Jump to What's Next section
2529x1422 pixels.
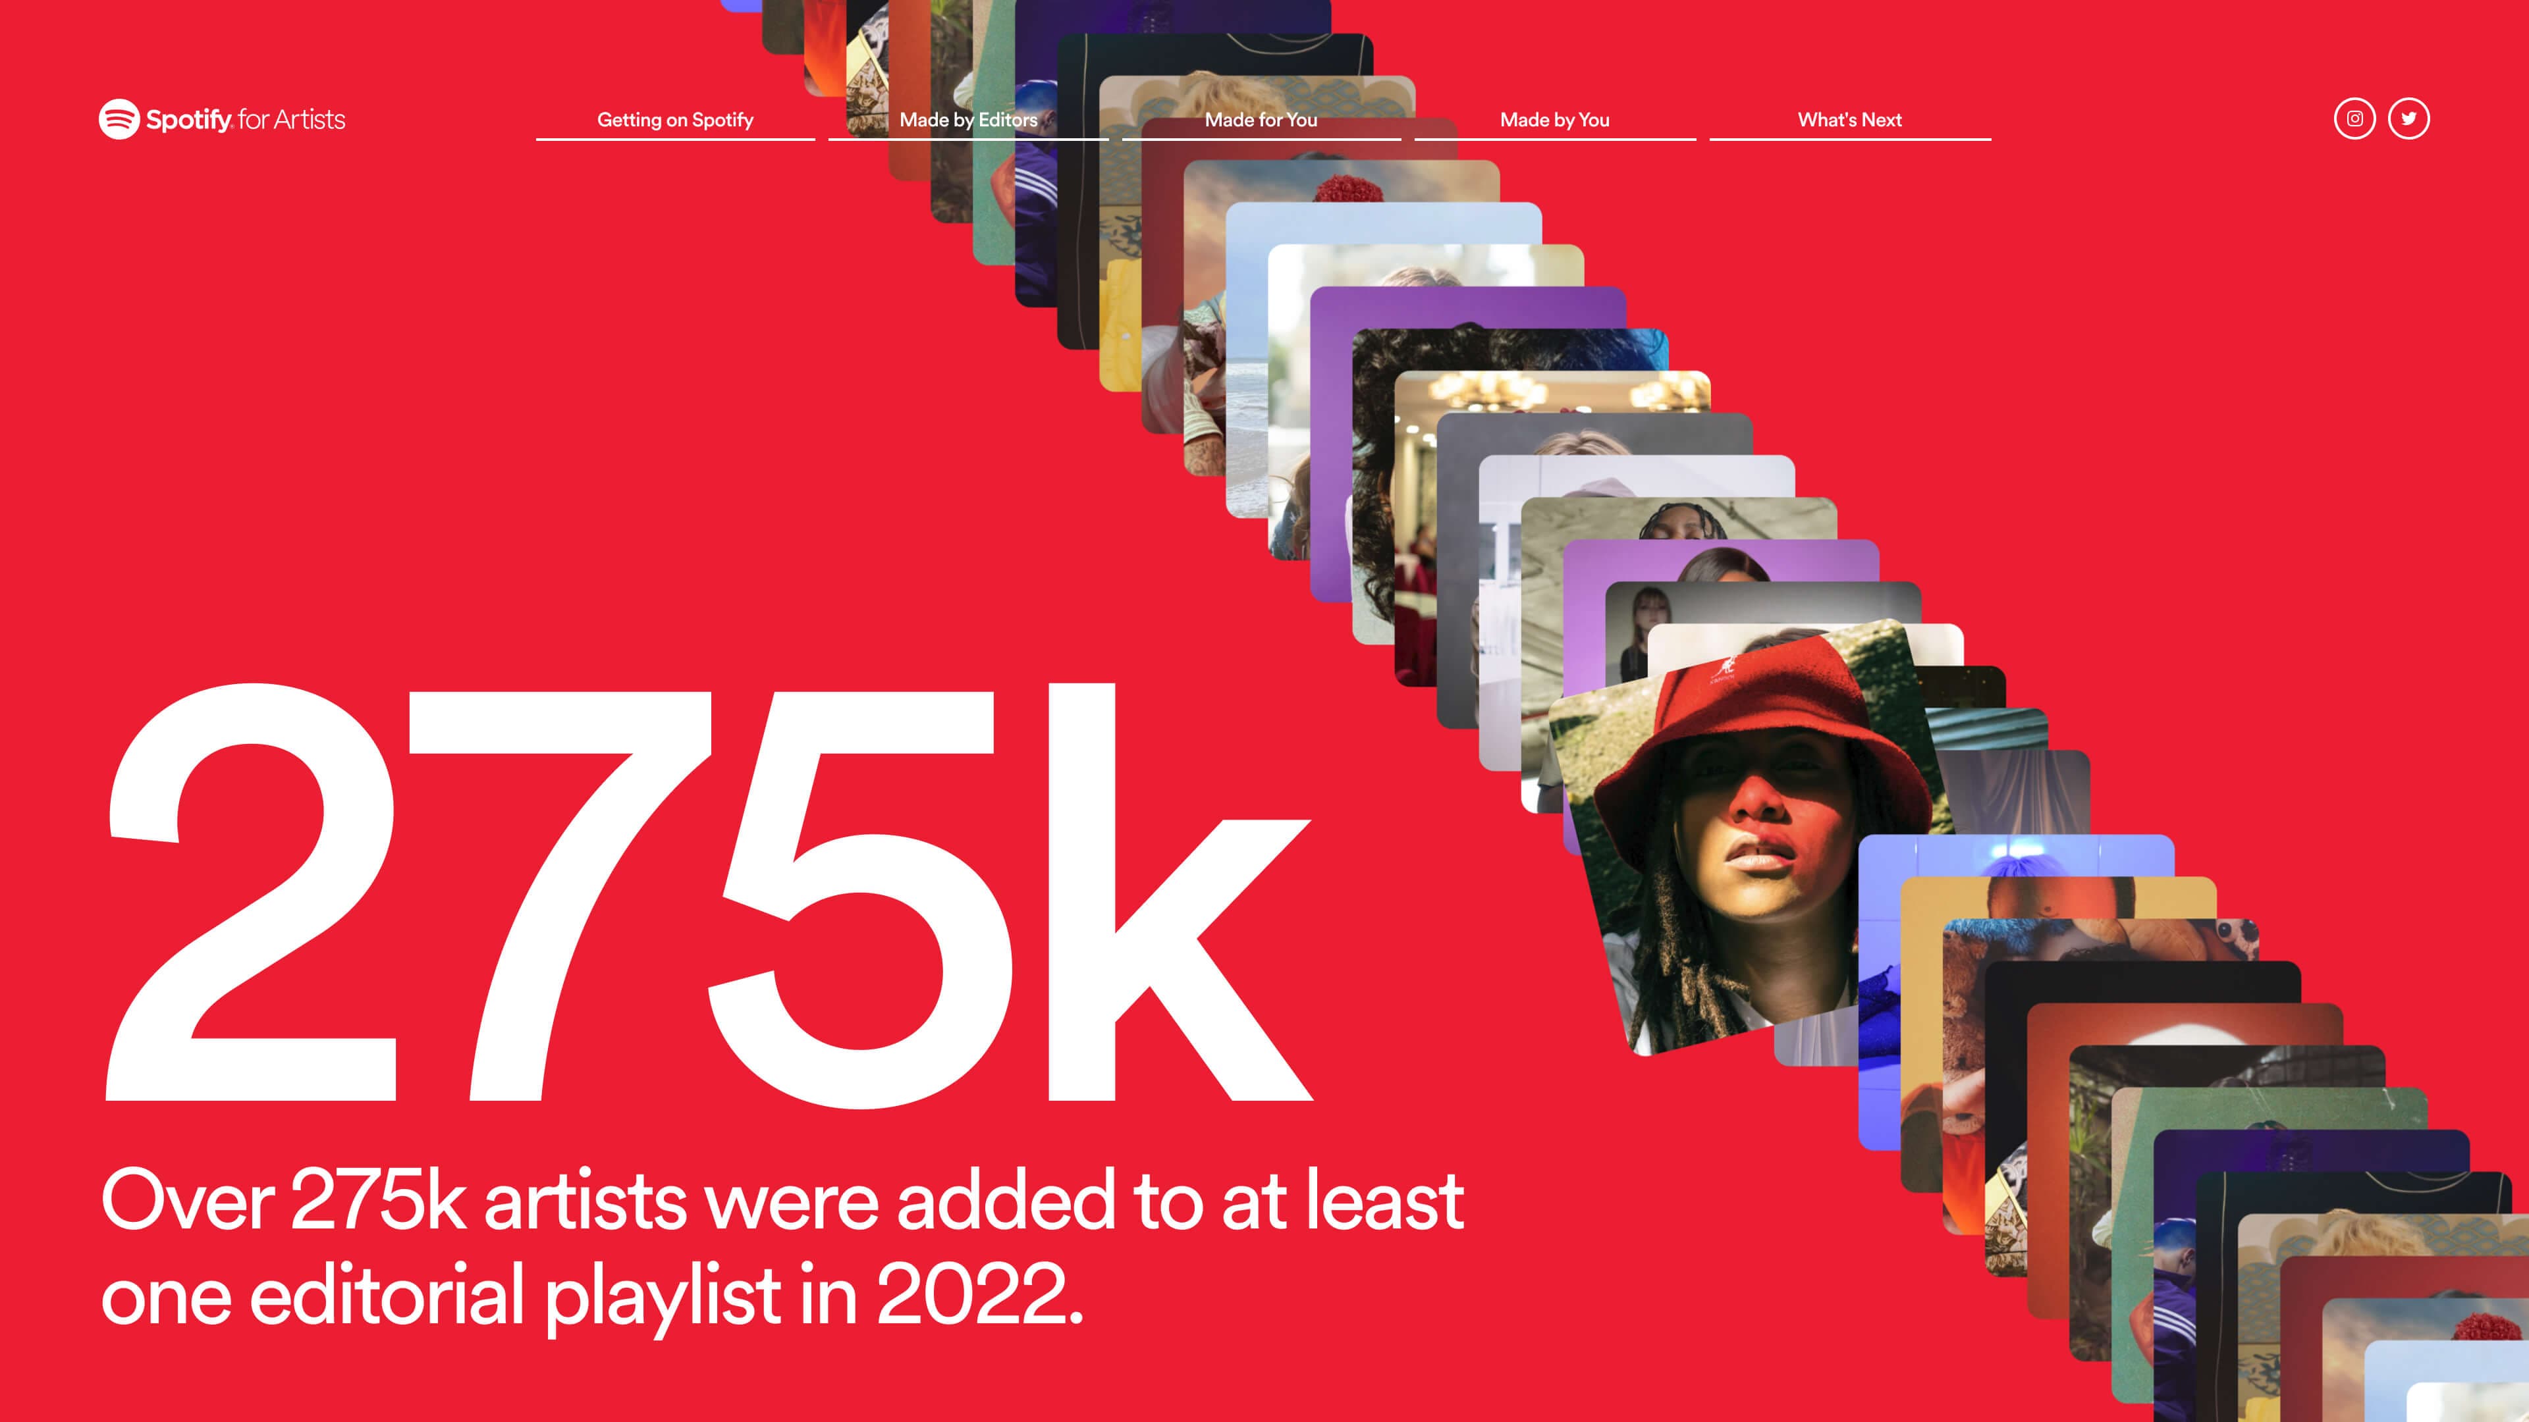tap(1849, 120)
